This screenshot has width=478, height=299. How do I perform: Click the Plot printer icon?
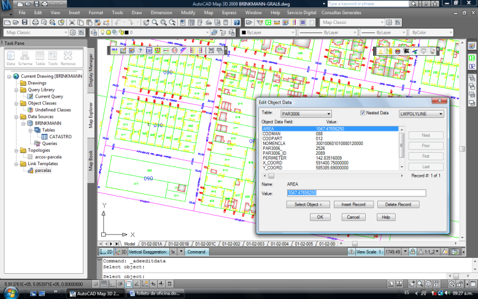point(36,22)
